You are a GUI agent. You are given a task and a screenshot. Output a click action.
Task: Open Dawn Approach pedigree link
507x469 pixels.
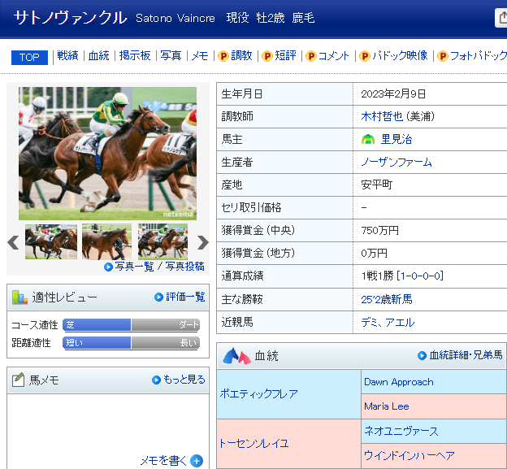[x=399, y=382]
